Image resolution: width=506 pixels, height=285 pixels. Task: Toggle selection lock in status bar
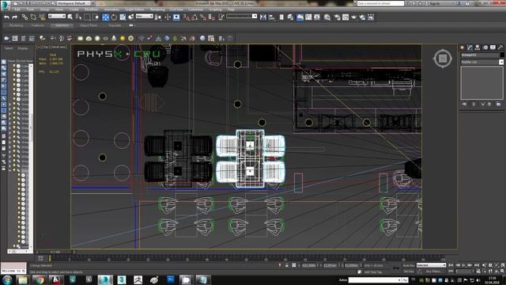(286, 265)
